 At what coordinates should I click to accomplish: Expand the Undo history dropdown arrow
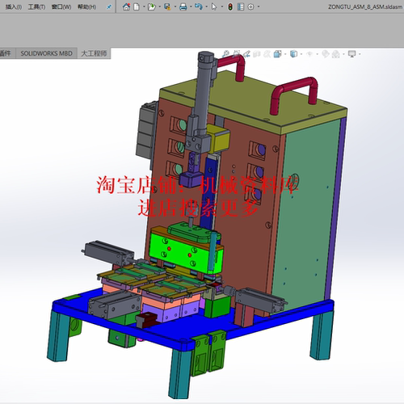[x=206, y=6]
